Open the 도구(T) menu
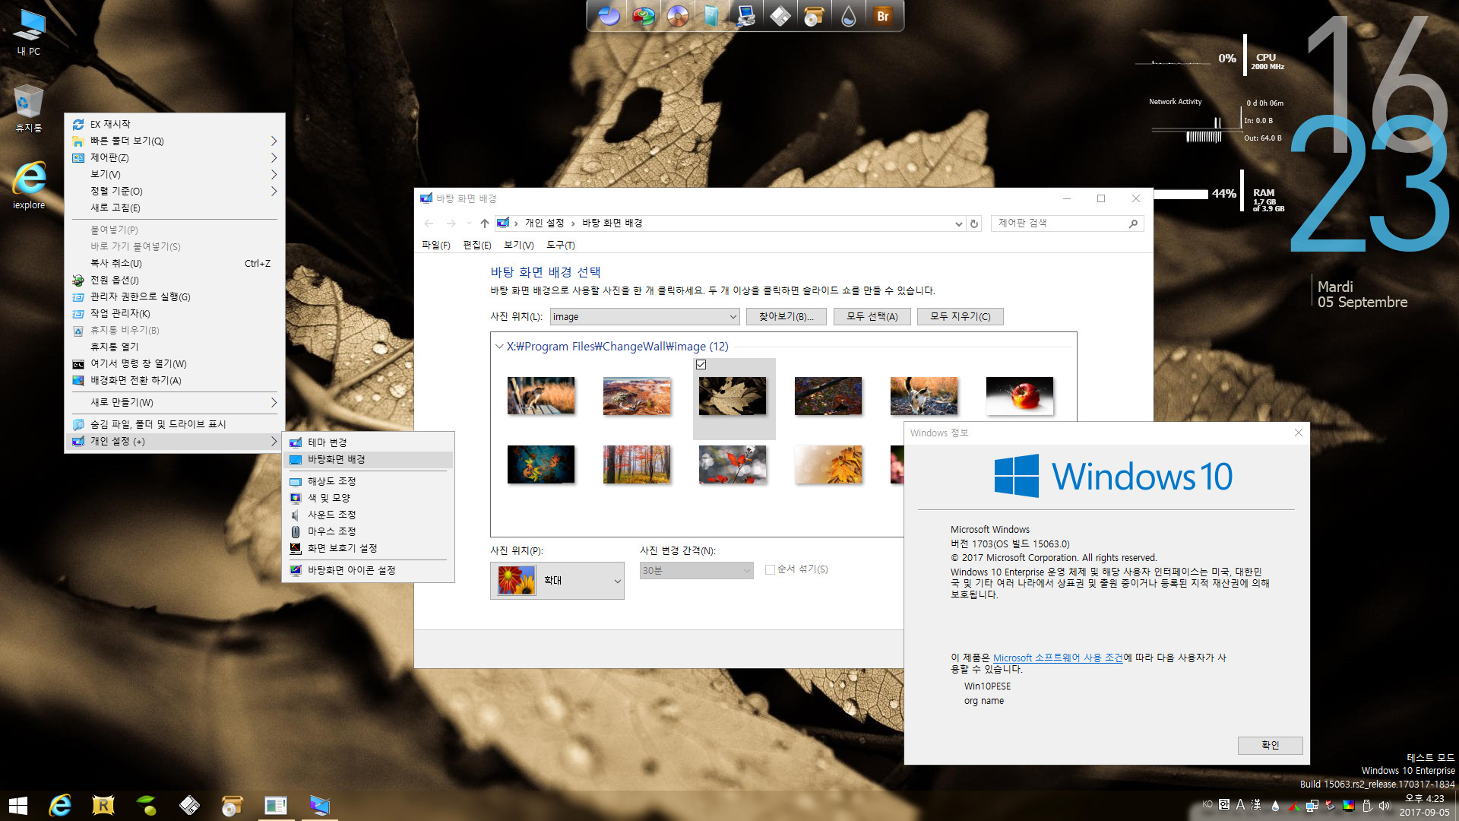Screen dimensions: 1459x821 pos(560,245)
